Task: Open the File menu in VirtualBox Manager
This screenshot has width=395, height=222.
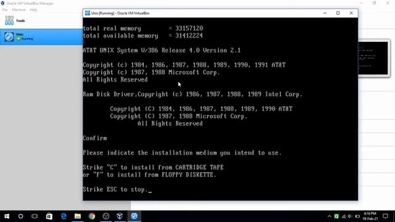Action: click(x=5, y=10)
